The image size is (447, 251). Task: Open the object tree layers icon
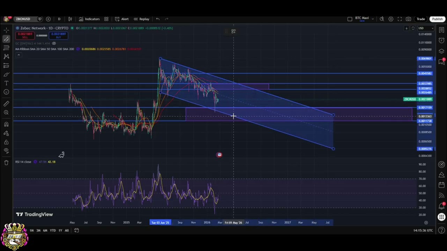coord(441,51)
